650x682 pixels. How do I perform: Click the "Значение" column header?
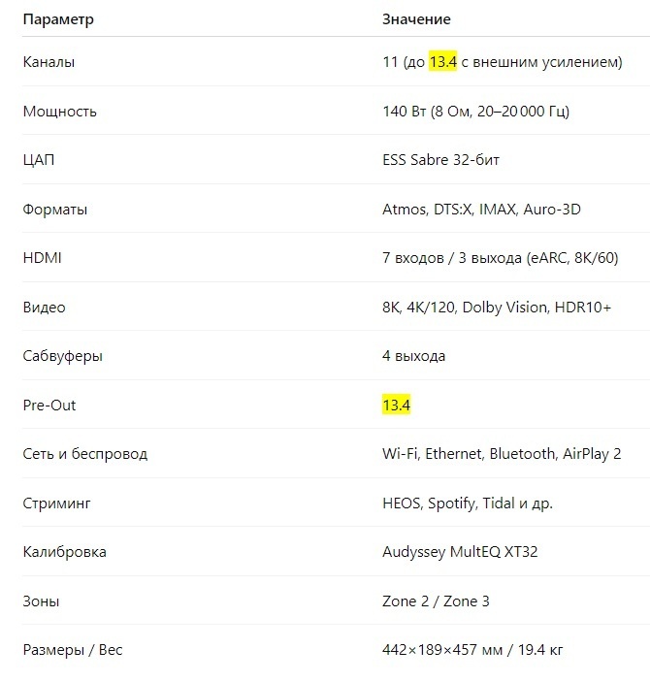click(416, 19)
